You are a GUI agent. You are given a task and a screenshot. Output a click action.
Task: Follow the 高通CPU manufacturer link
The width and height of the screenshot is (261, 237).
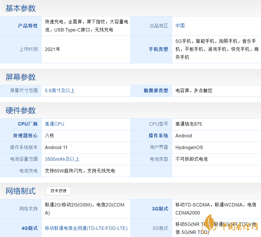54,124
